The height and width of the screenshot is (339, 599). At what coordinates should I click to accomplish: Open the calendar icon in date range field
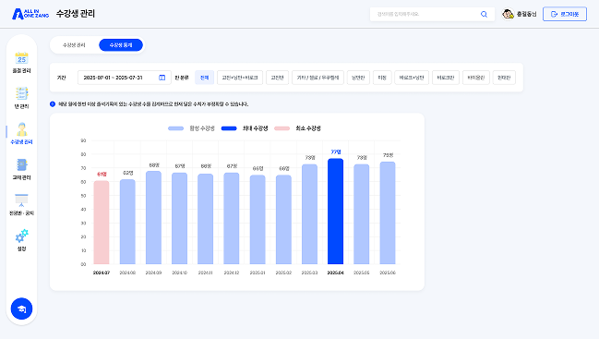(162, 78)
